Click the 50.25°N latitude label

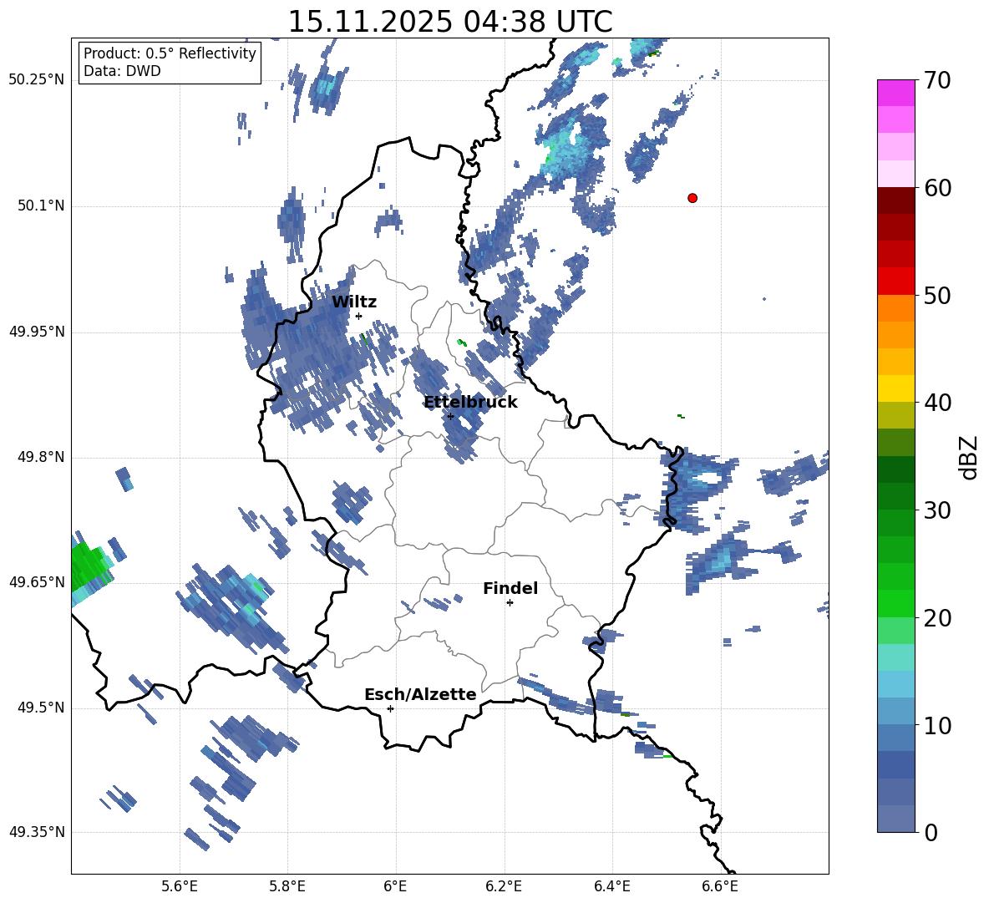pyautogui.click(x=37, y=80)
